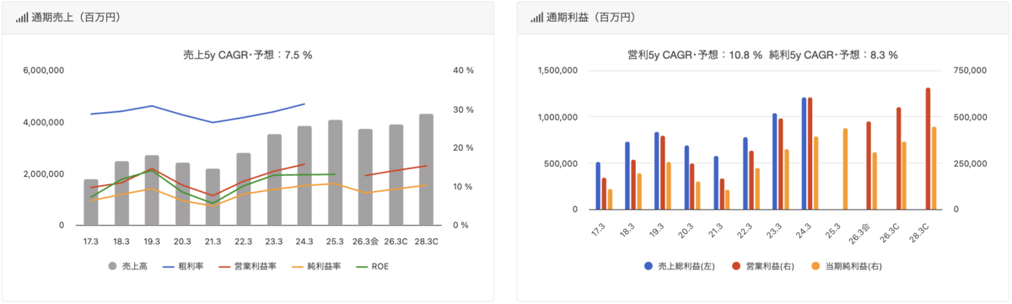Click the red 23.3 operating profit bar
This screenshot has height=304, width=1012.
(x=780, y=163)
